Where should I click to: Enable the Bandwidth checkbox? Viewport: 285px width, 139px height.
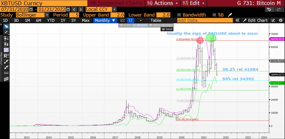[x=179, y=15]
